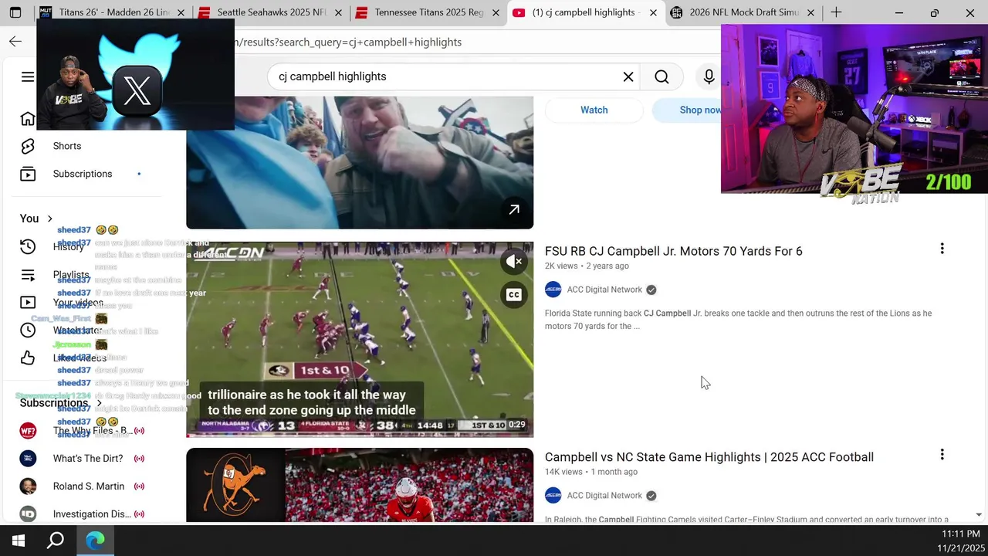
Task: Open the Shorts icon in sidebar
Action: pyautogui.click(x=28, y=146)
